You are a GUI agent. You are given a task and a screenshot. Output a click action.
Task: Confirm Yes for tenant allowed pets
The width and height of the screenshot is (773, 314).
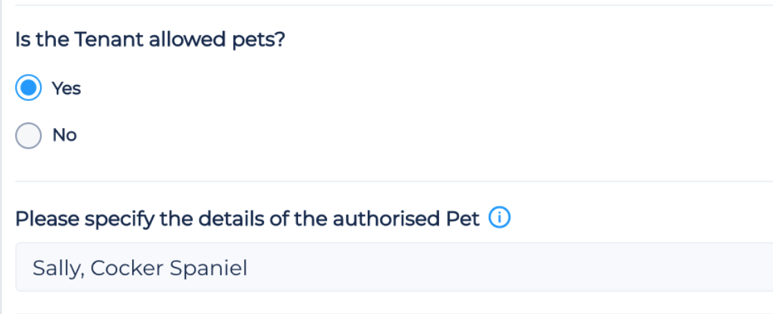click(29, 89)
